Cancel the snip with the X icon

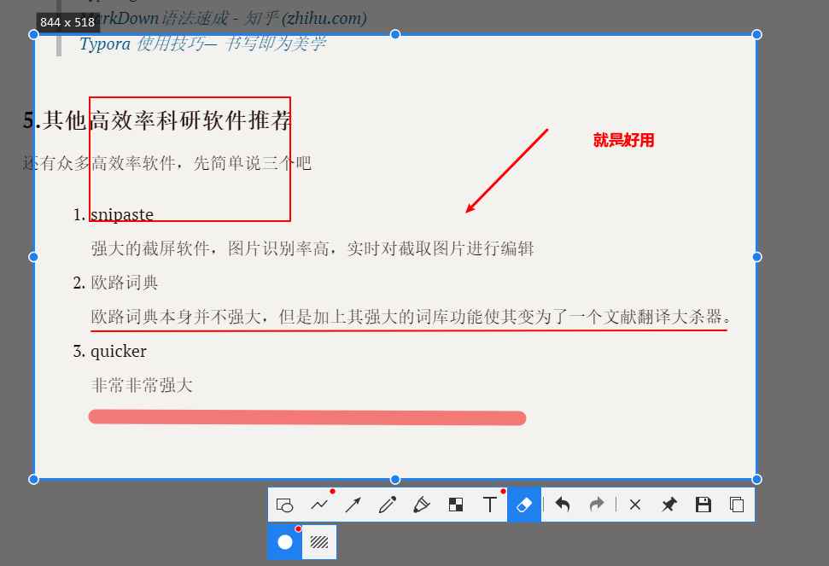pos(635,505)
